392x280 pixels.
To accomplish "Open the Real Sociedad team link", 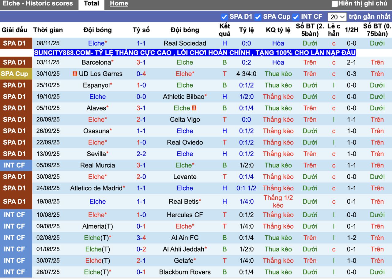I will tap(185, 43).
